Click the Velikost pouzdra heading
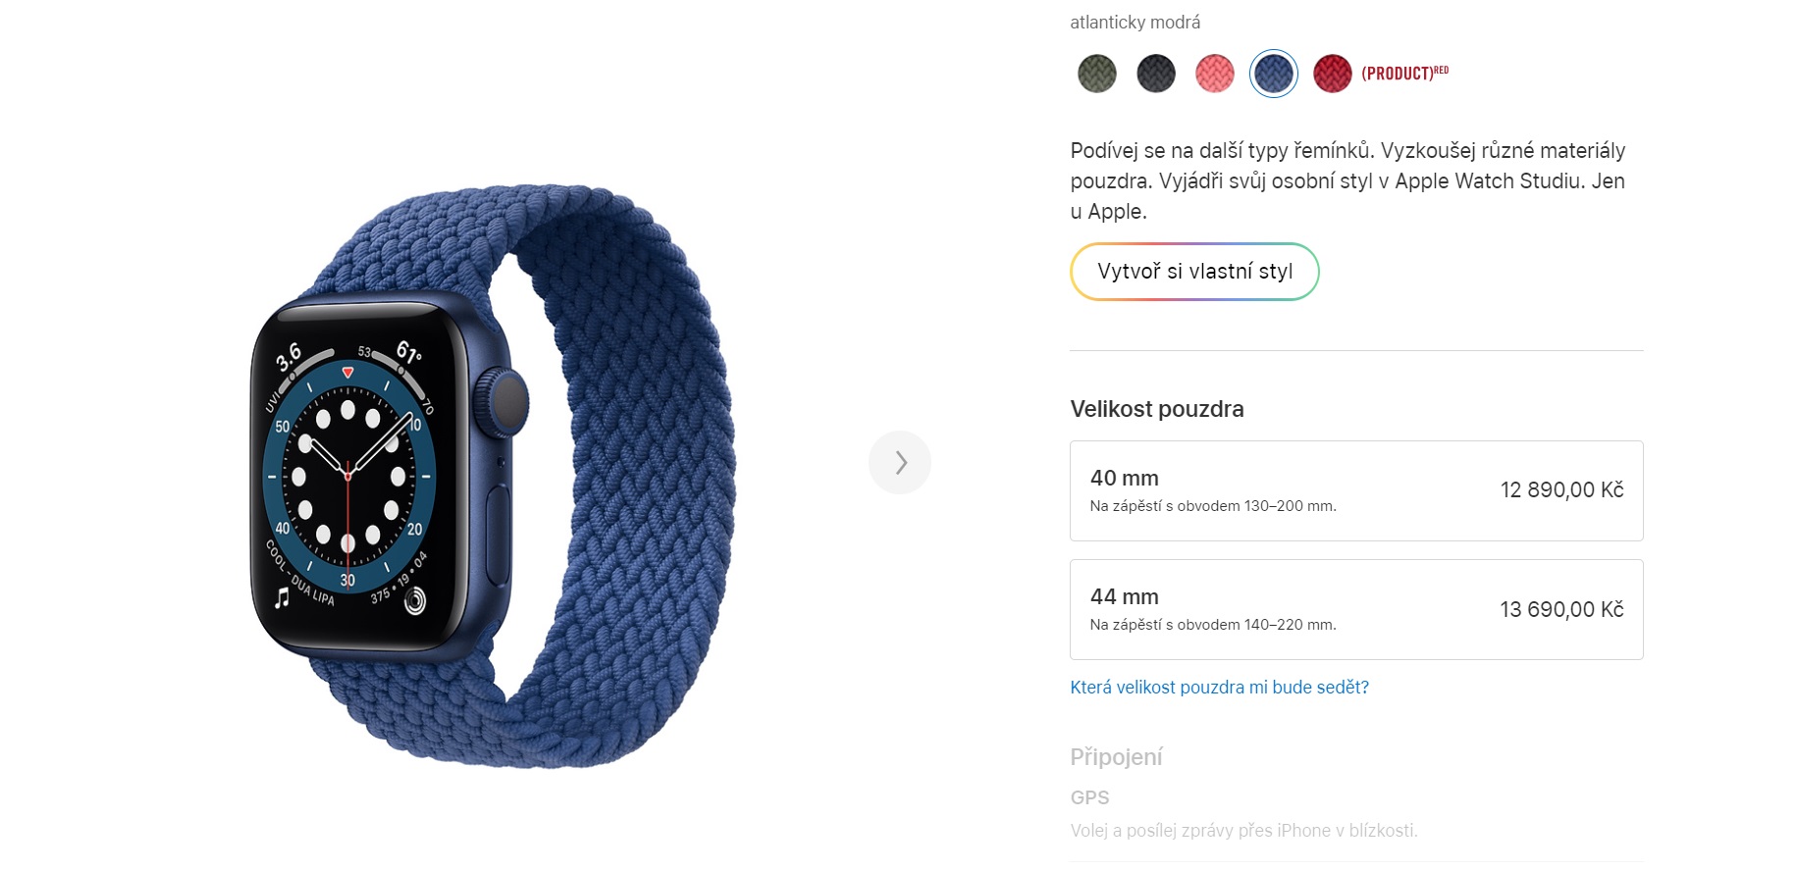Viewport: 1795px width, 870px height. coord(1157,409)
